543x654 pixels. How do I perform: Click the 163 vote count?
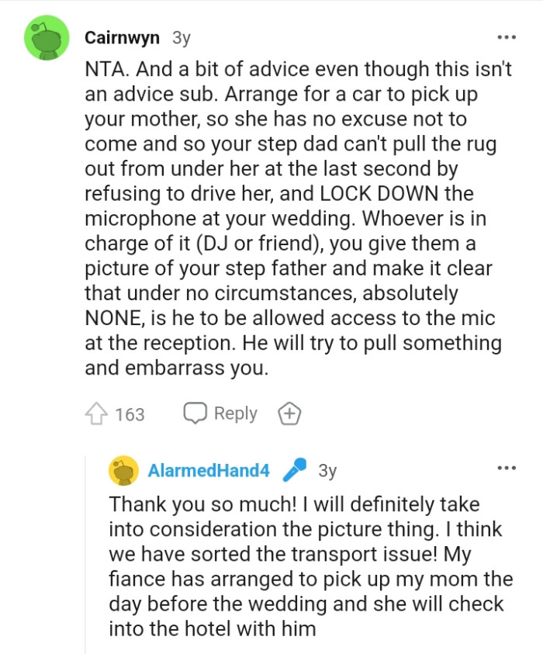click(130, 414)
